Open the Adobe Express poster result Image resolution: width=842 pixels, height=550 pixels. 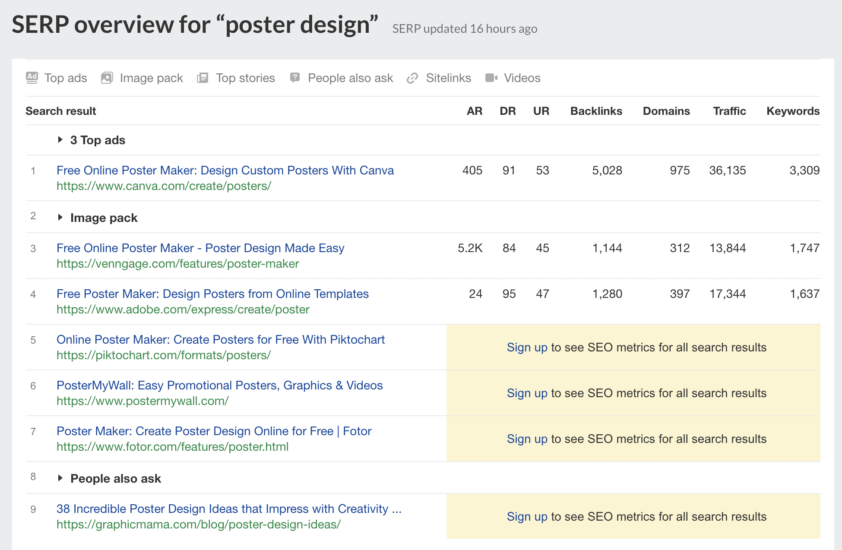click(x=212, y=294)
